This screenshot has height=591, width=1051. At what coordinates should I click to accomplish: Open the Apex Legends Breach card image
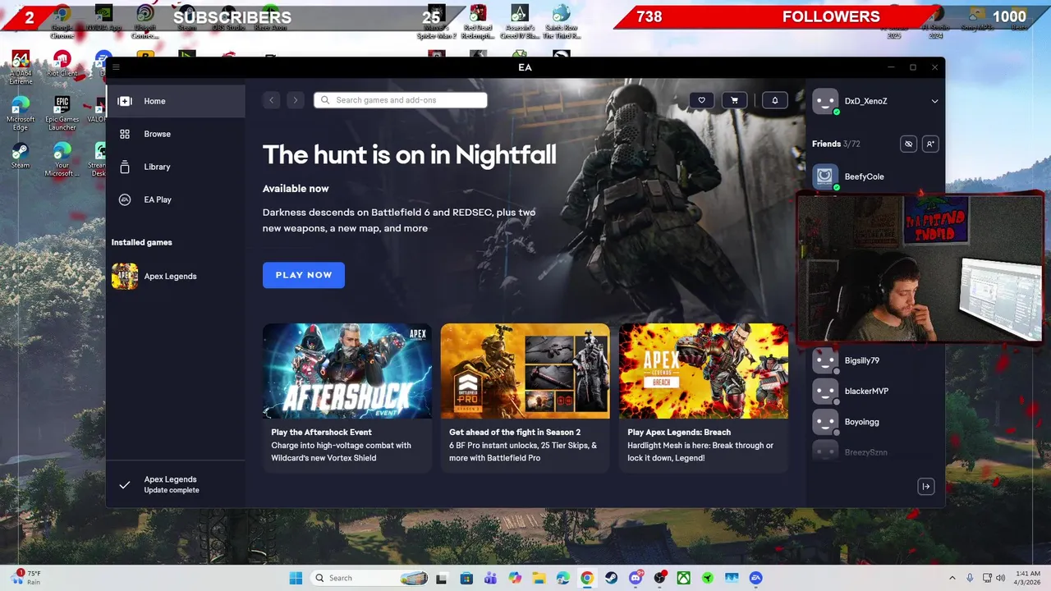704,371
